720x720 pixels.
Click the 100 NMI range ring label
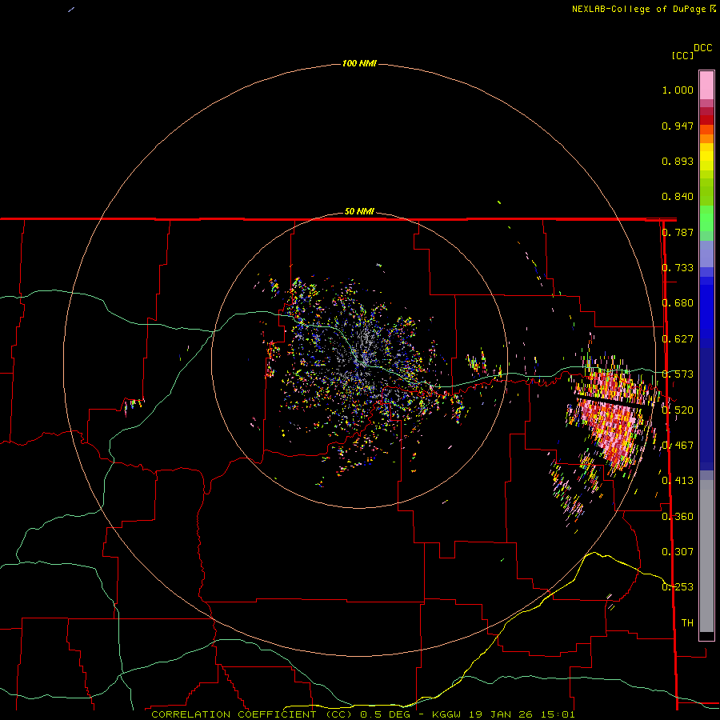(x=359, y=63)
